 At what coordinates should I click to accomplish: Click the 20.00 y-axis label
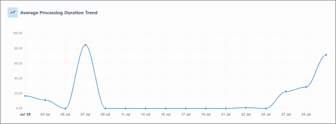coord(18,94)
